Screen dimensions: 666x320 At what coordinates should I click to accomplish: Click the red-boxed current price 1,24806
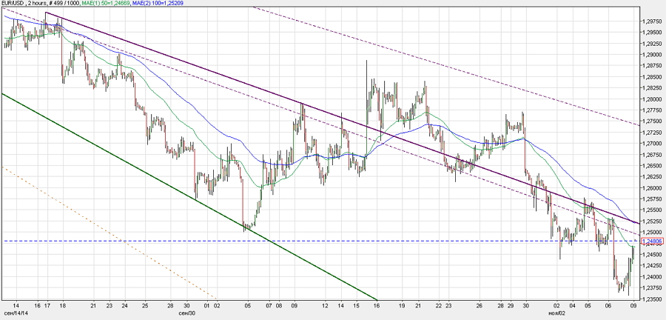pyautogui.click(x=653, y=241)
